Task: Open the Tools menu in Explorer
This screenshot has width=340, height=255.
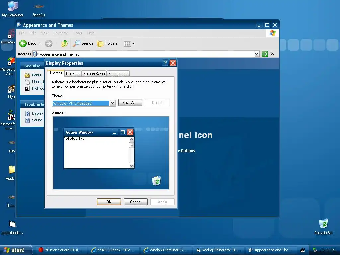Action: pyautogui.click(x=78, y=33)
